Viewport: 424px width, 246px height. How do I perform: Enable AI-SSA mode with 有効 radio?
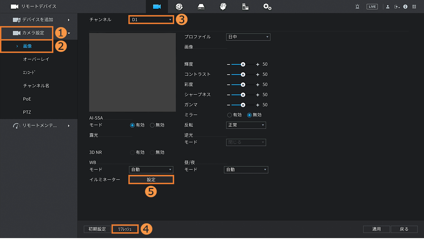[132, 125]
